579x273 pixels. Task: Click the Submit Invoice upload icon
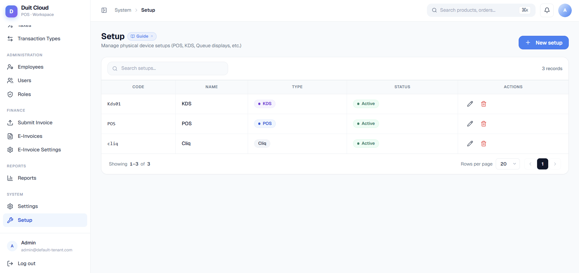click(10, 123)
